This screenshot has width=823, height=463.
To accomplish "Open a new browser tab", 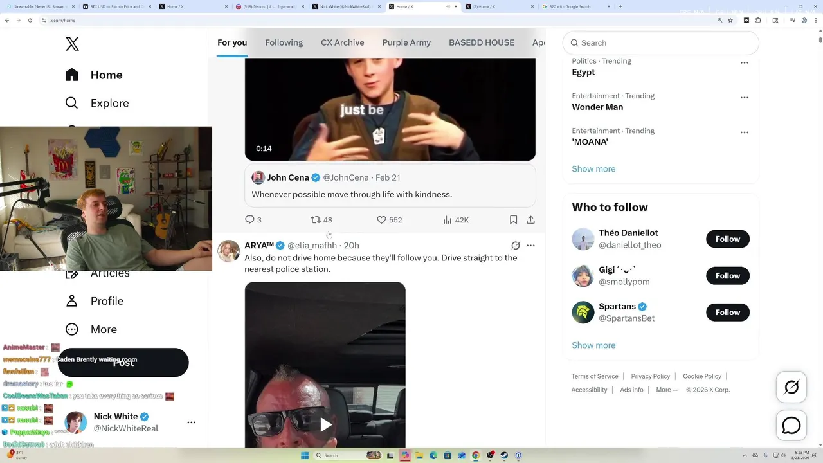I will 620,6.
